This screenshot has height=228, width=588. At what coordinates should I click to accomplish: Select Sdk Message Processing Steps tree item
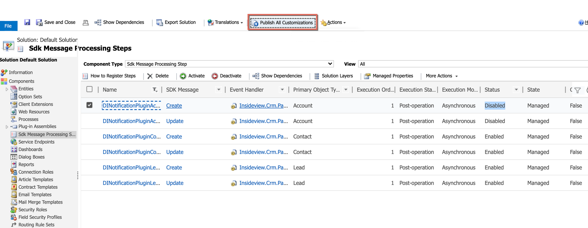coord(43,134)
